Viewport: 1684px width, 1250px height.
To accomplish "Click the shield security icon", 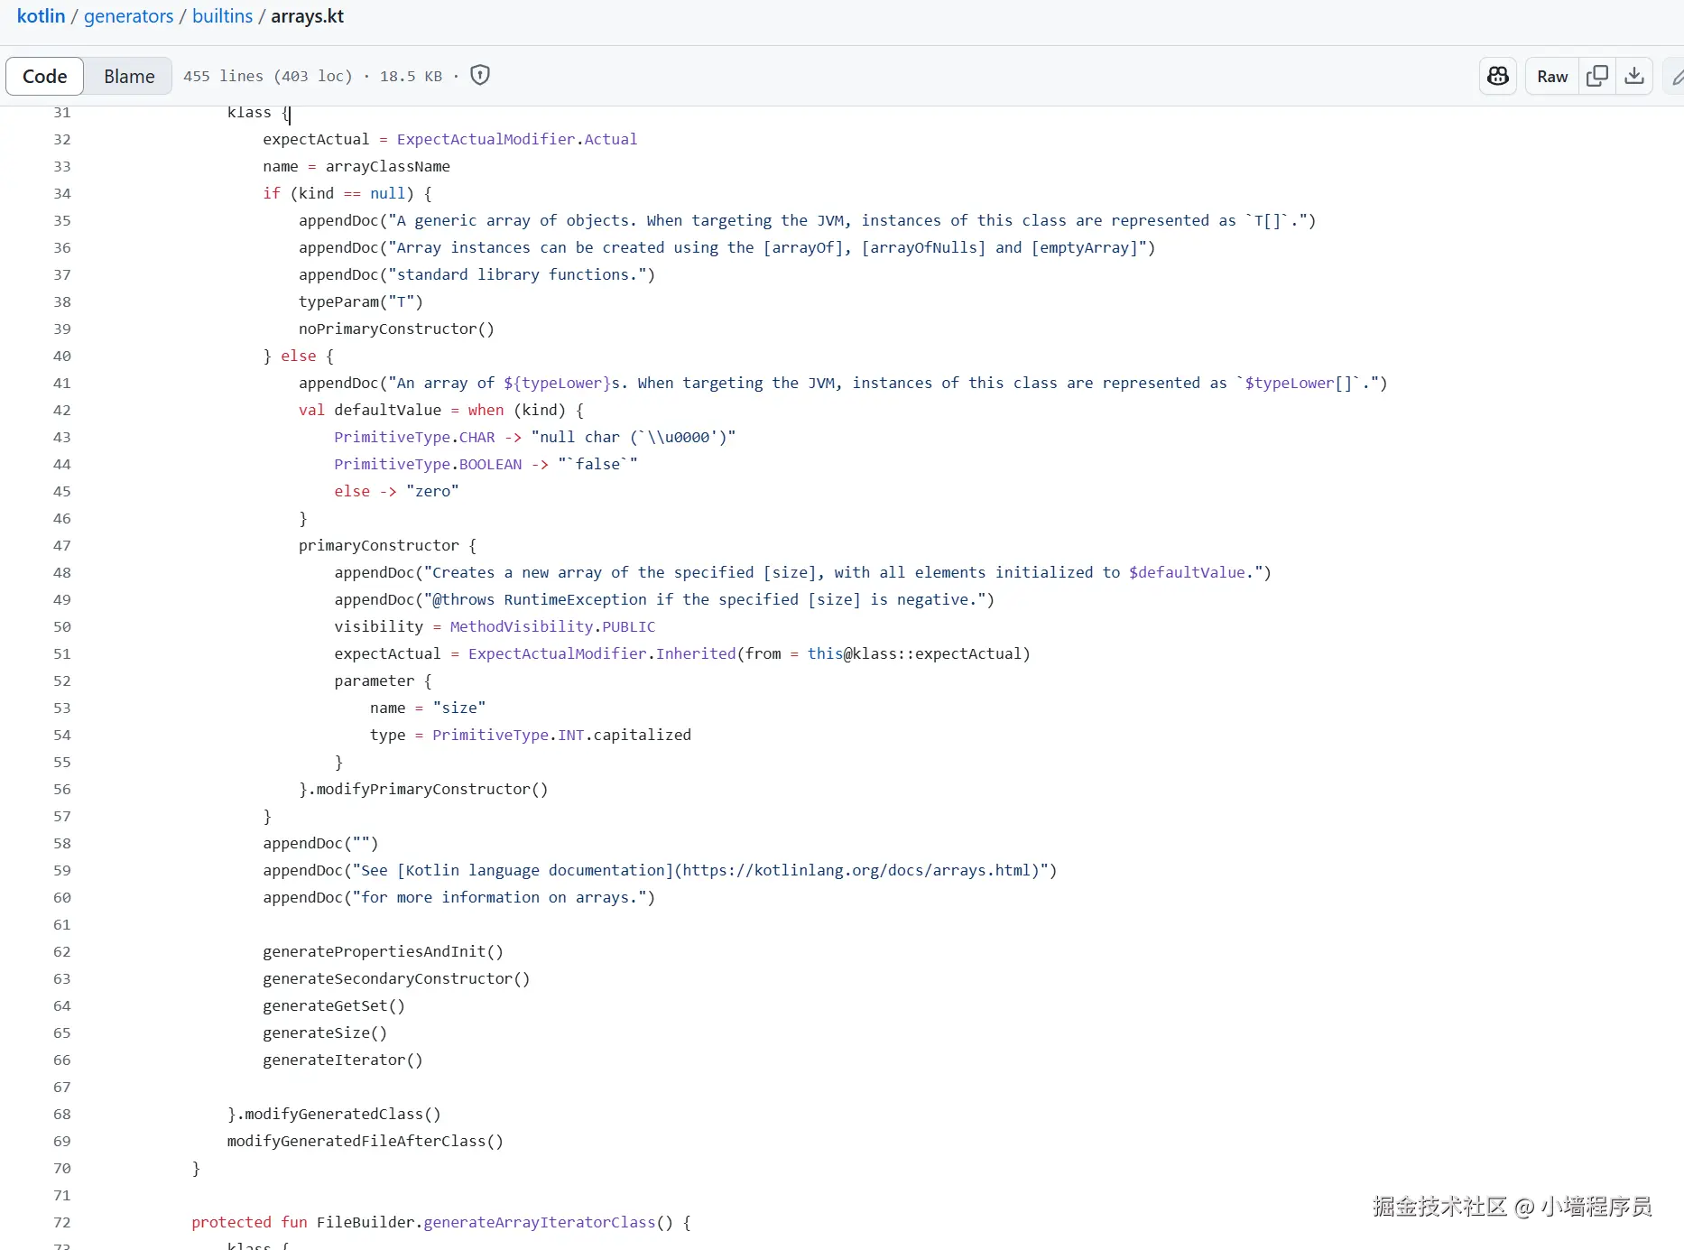I will 480,76.
